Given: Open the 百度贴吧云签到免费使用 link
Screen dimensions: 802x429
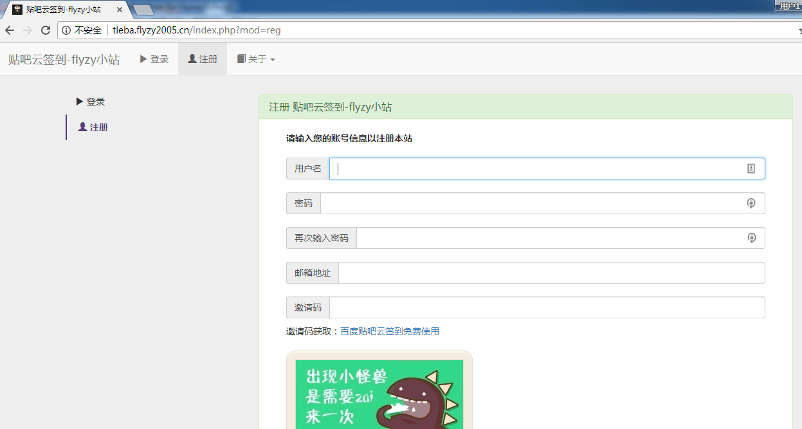Looking at the screenshot, I should [390, 331].
